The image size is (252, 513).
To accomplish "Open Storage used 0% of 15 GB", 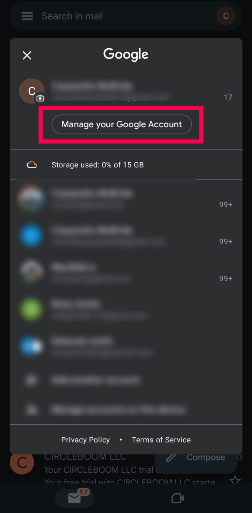I will point(98,165).
